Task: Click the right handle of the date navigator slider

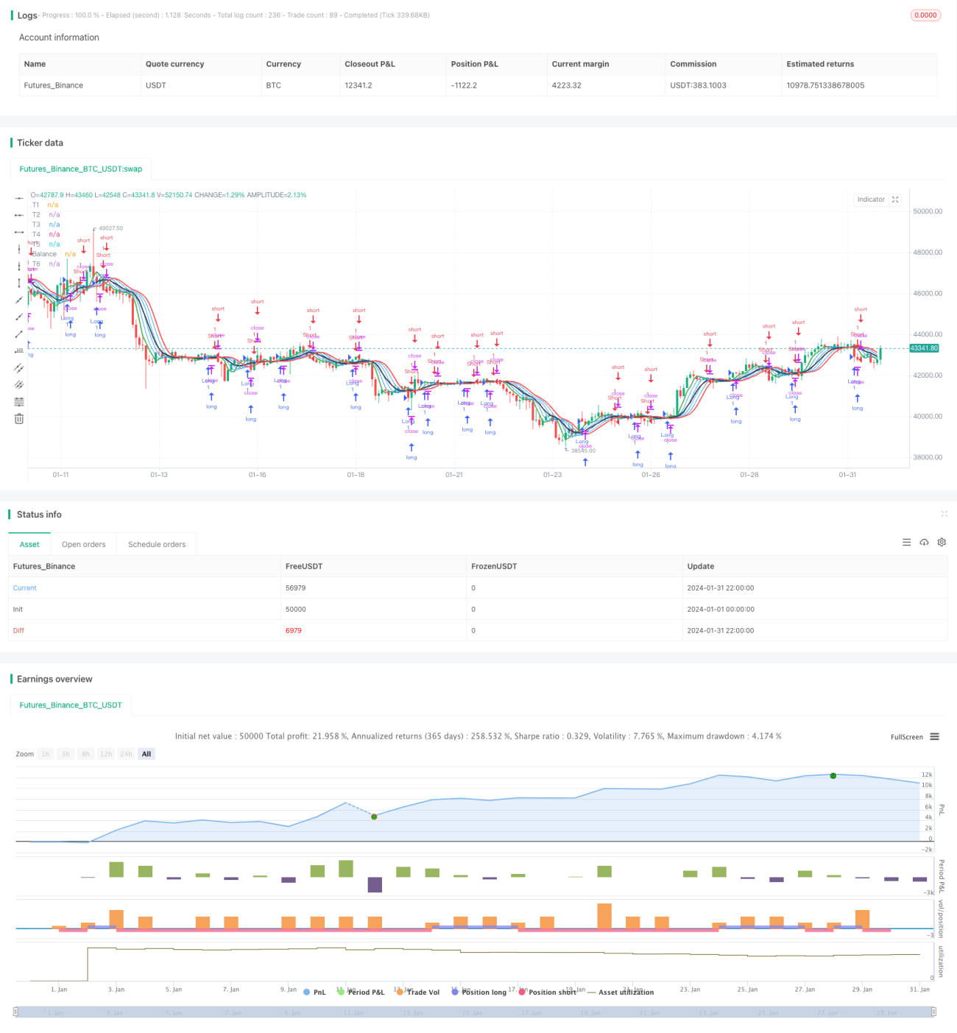Action: (x=933, y=1012)
